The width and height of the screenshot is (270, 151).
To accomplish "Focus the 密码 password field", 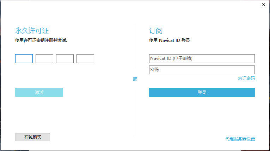I will tap(202, 70).
